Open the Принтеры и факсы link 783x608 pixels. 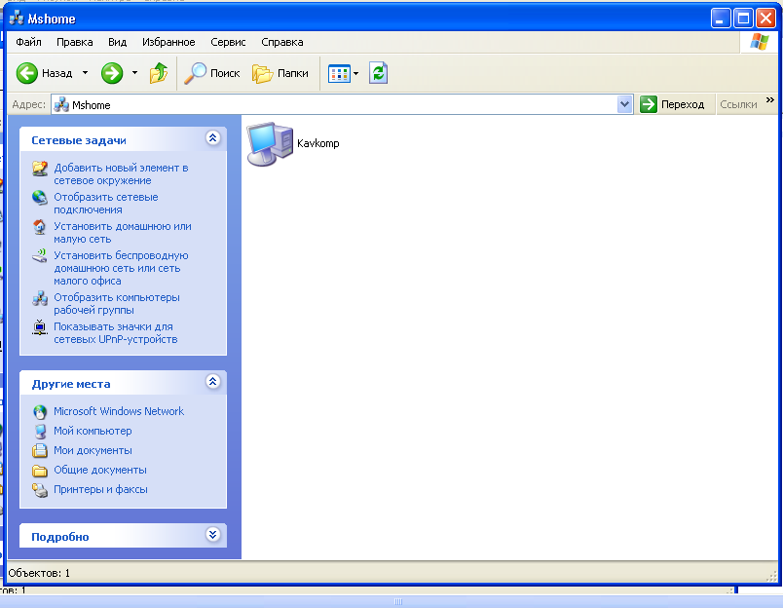point(101,489)
